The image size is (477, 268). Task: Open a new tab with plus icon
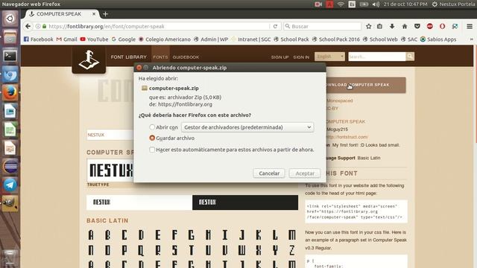(105, 14)
